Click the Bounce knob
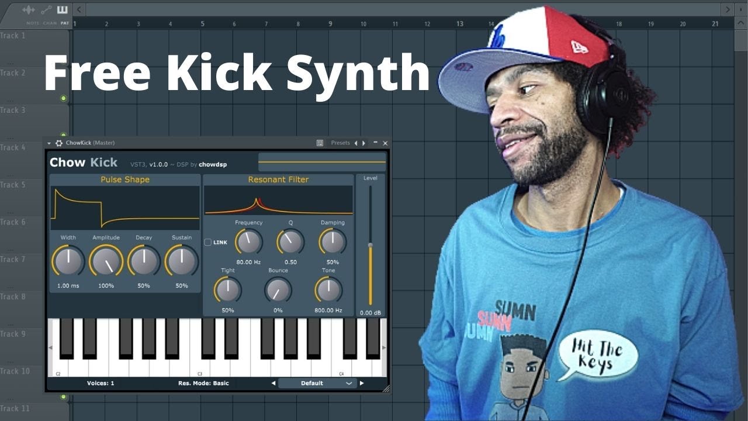The image size is (748, 421). click(x=278, y=289)
